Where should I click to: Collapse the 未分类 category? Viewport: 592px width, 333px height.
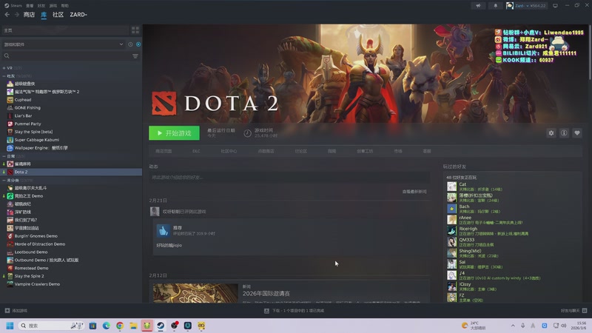tap(4, 180)
